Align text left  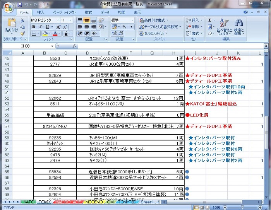pyautogui.click(x=80, y=27)
